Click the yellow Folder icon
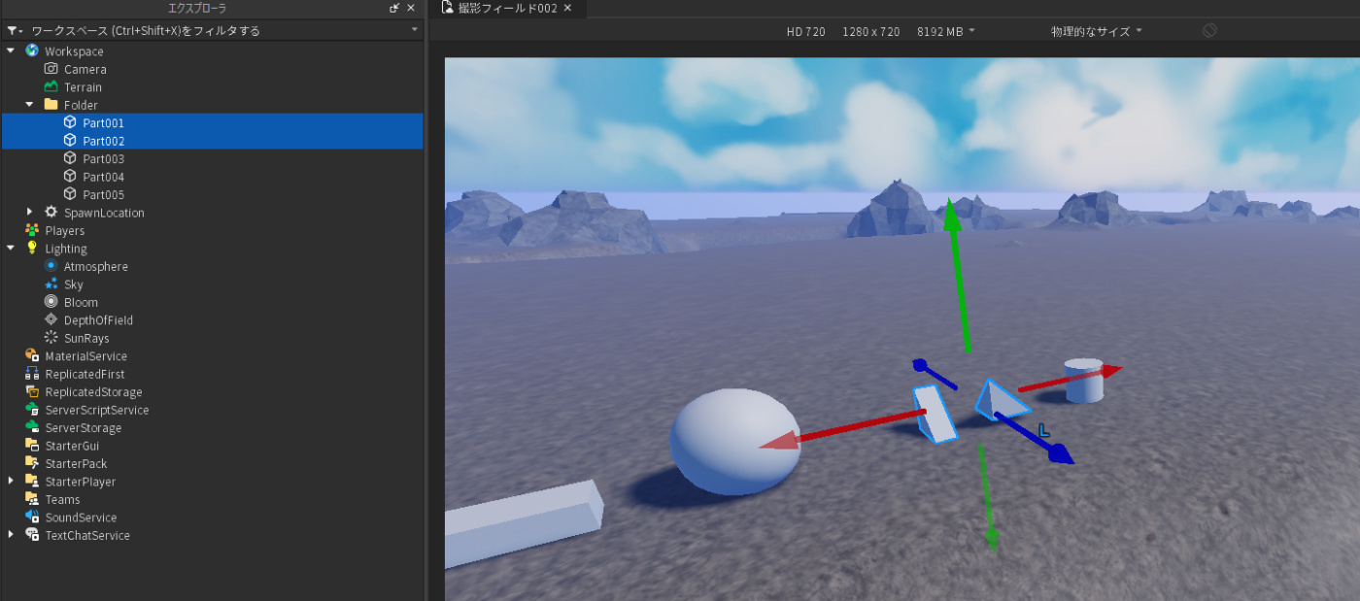The width and height of the screenshot is (1360, 601). pos(51,105)
